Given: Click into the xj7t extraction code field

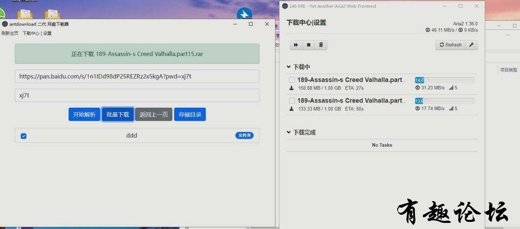Looking at the screenshot, I should point(137,95).
